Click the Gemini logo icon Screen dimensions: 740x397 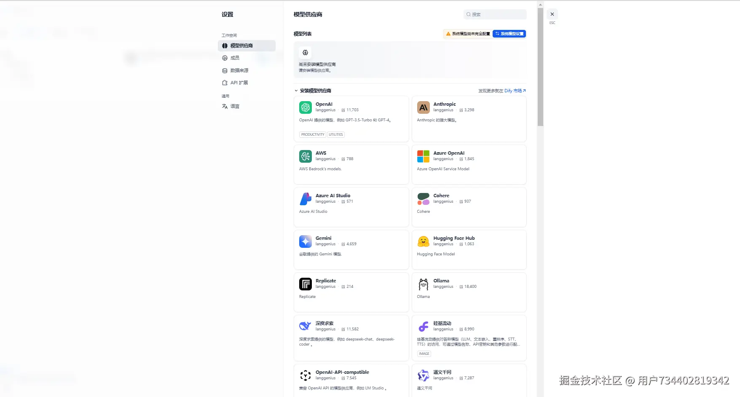pyautogui.click(x=306, y=241)
